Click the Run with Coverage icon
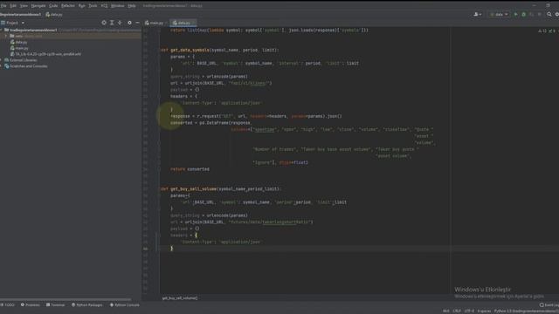Screen dimensions: 559x314 pos(532,15)
